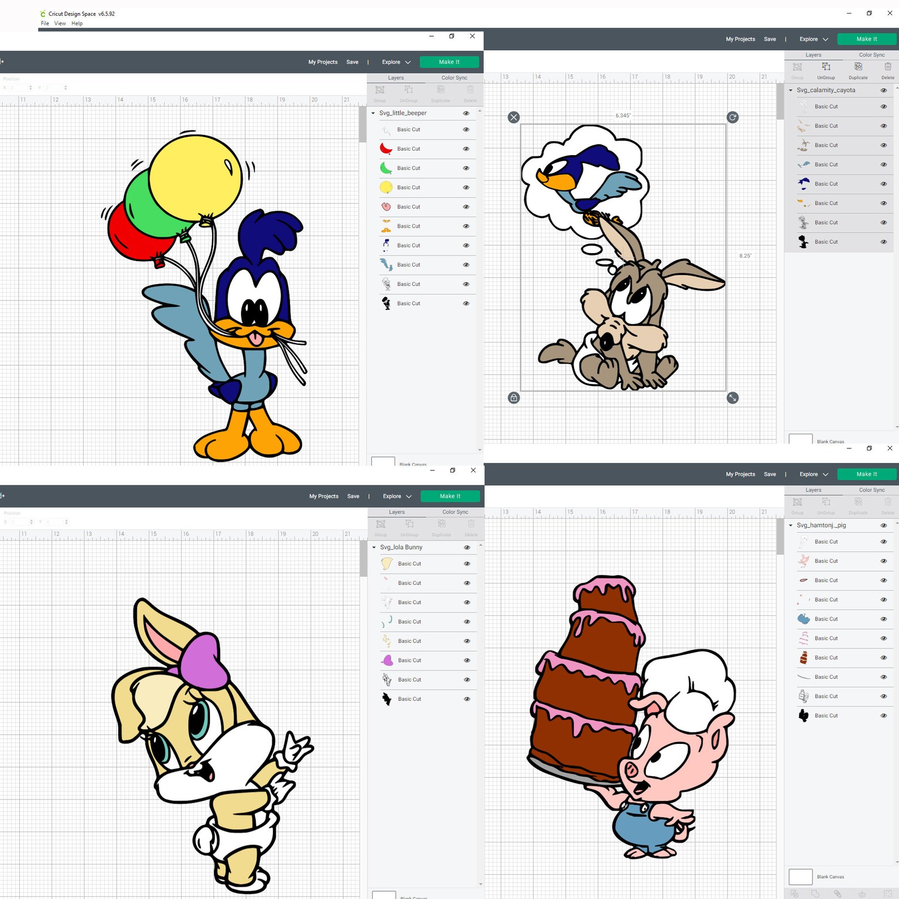Click Blank Canvas swatch in the Svg_hamtonj._pig window
Image resolution: width=899 pixels, height=899 pixels.
pyautogui.click(x=800, y=877)
